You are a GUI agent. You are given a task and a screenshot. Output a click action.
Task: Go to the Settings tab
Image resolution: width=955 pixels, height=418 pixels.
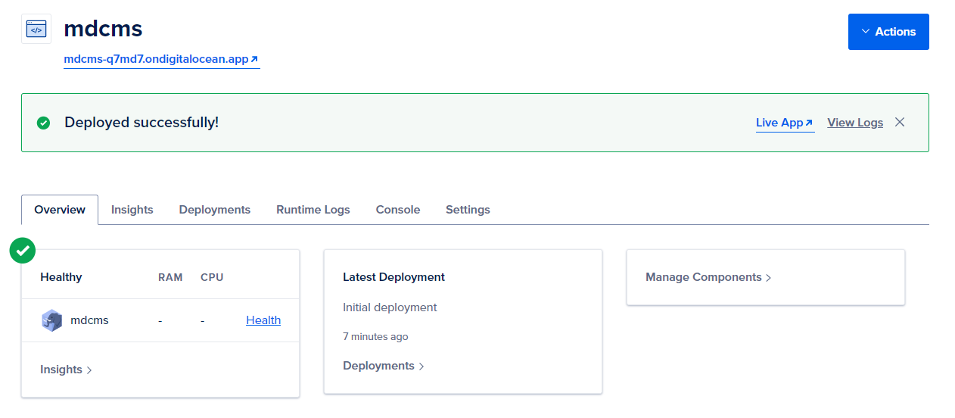468,210
